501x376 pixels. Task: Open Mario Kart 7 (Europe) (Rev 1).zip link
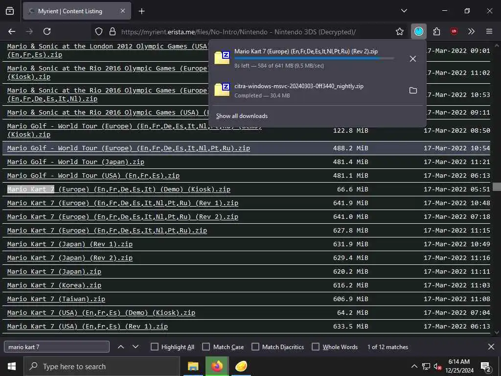click(123, 203)
